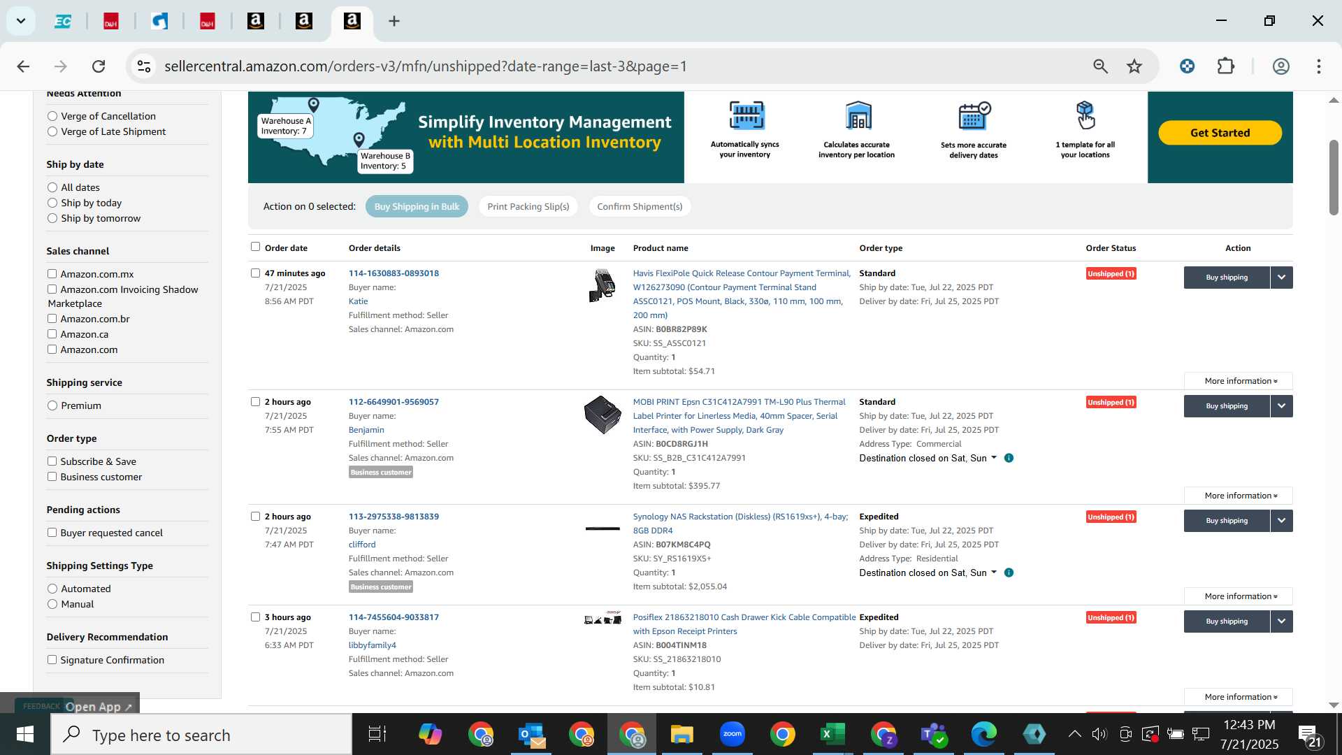Open Outlook from the taskbar
Image resolution: width=1342 pixels, height=755 pixels.
point(532,735)
